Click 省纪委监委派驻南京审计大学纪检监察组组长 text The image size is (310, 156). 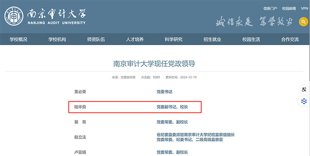pos(196,134)
